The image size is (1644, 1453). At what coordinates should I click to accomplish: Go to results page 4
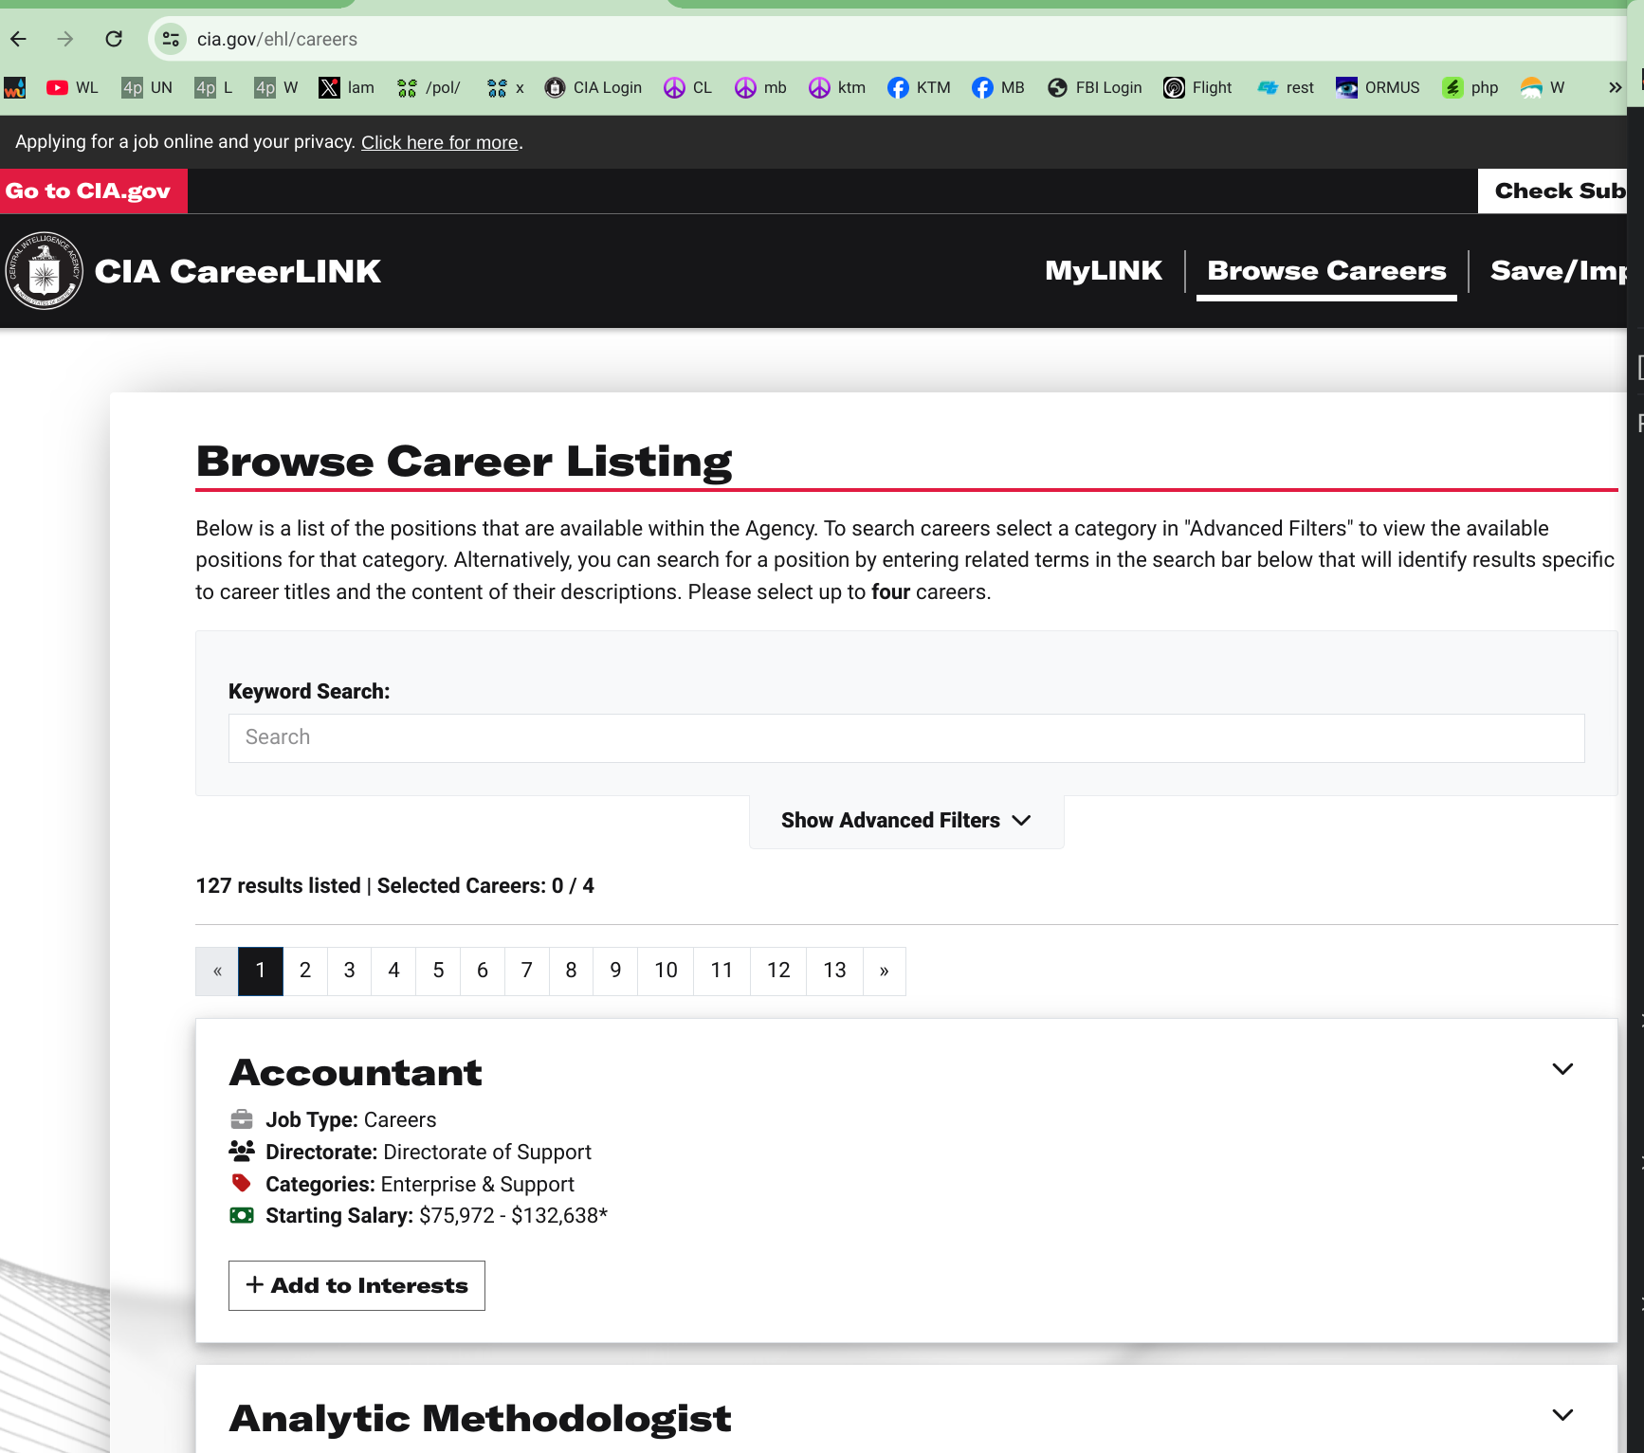394,971
